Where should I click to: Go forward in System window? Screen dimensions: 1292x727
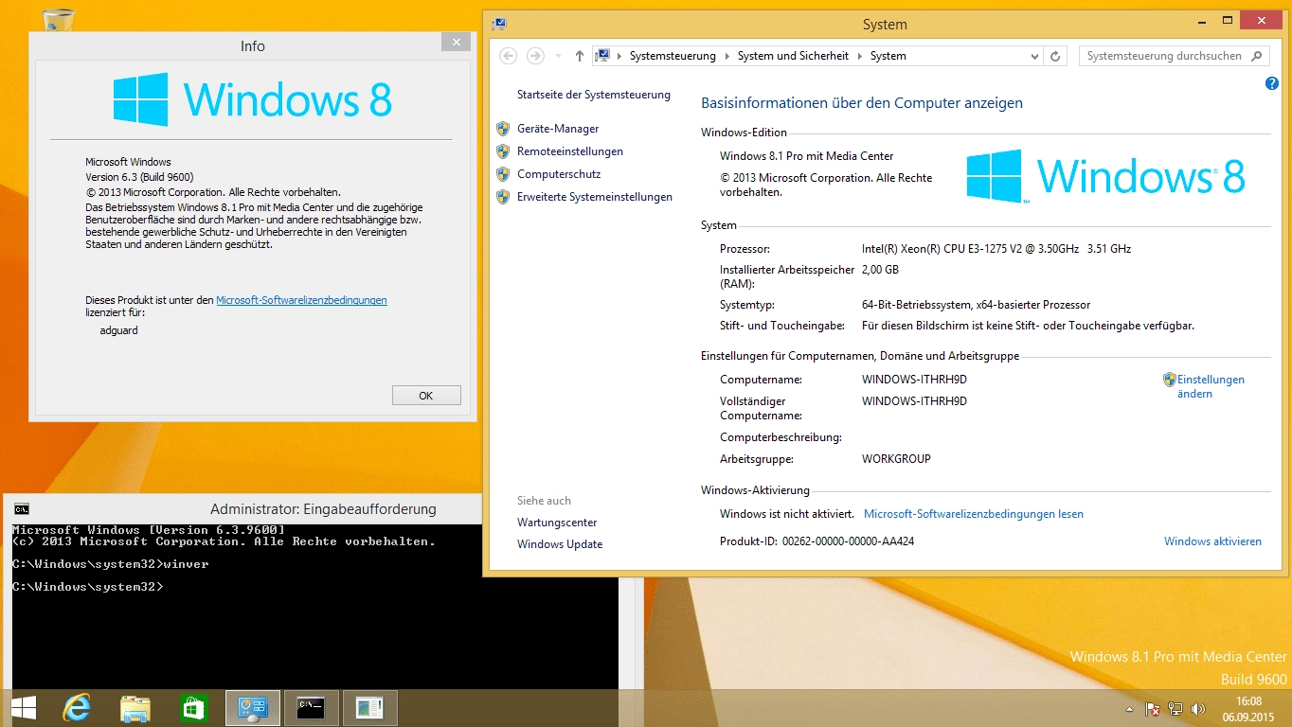point(535,56)
